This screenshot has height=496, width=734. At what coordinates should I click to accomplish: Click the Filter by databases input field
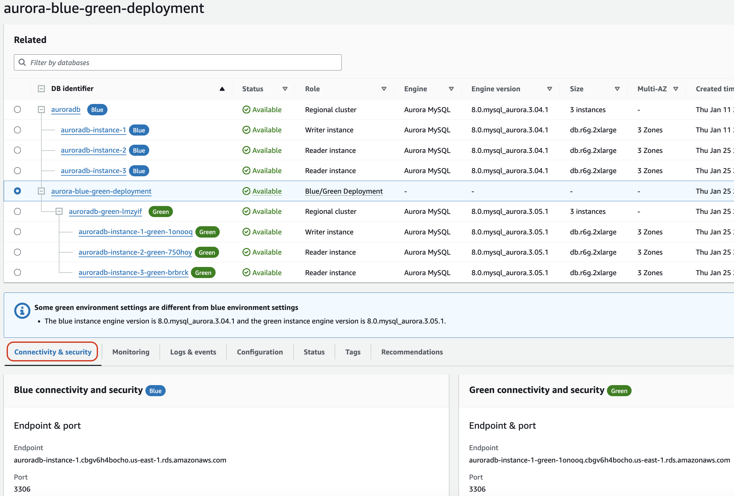pyautogui.click(x=178, y=62)
